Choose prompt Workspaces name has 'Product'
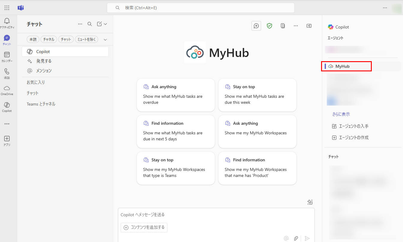Viewport: 403px width, 242px height. click(257, 168)
